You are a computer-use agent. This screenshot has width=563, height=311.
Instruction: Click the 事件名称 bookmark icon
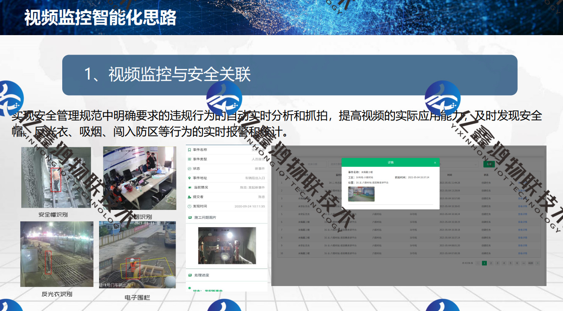coord(189,150)
